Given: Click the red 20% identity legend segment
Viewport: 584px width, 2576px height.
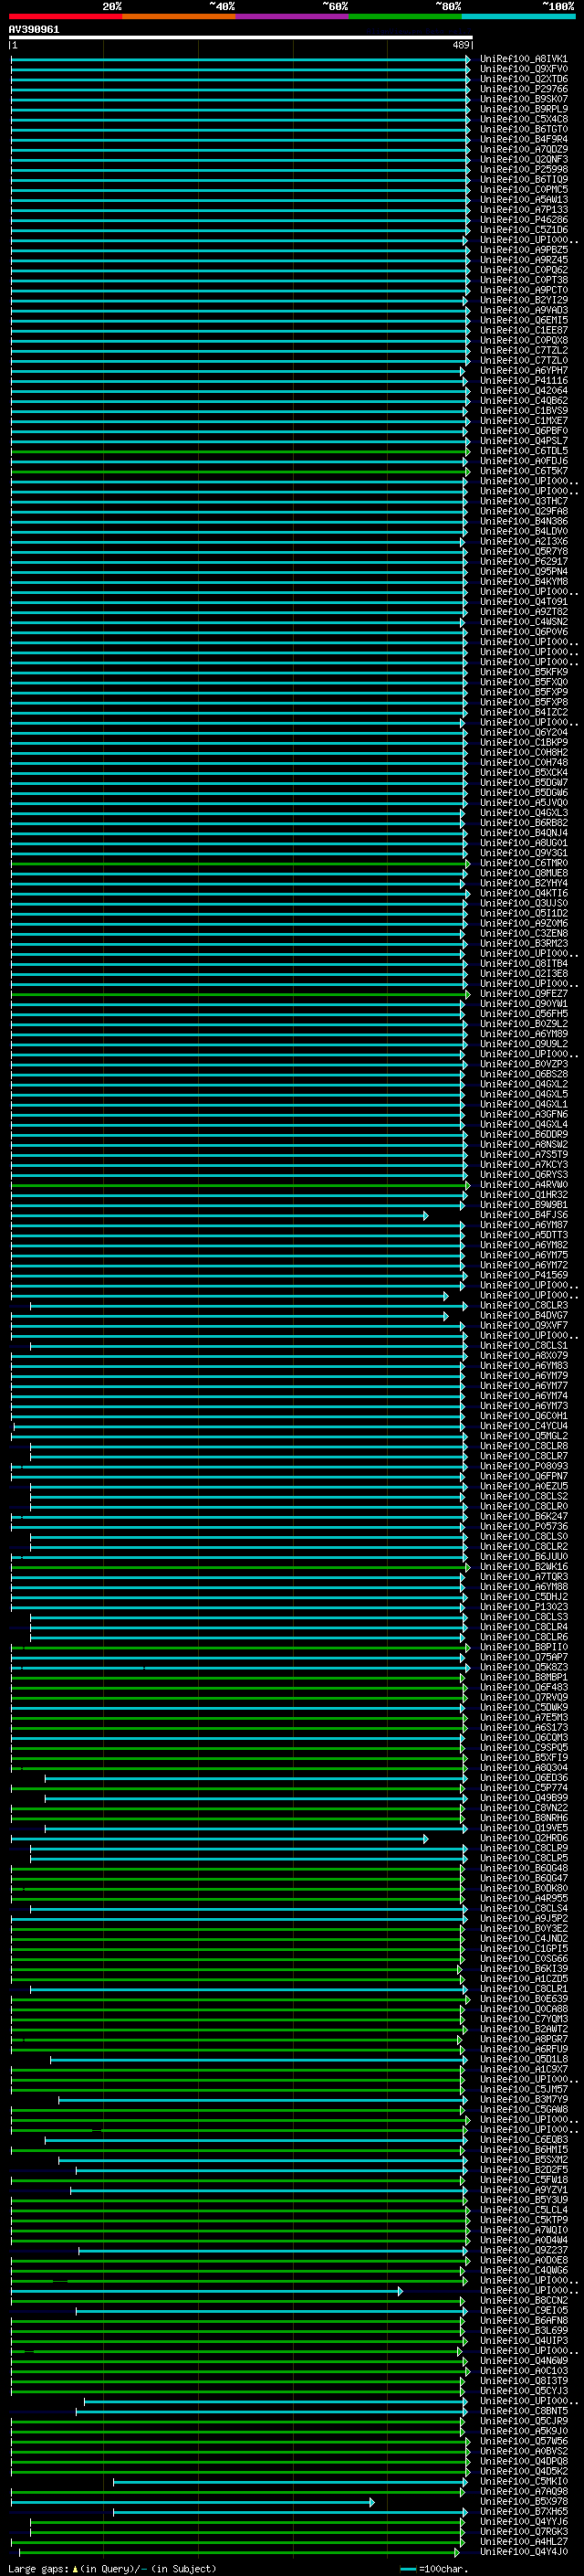Looking at the screenshot, I should click(65, 16).
